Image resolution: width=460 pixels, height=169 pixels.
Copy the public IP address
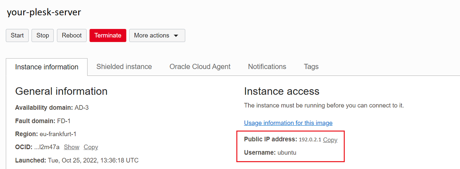point(330,140)
